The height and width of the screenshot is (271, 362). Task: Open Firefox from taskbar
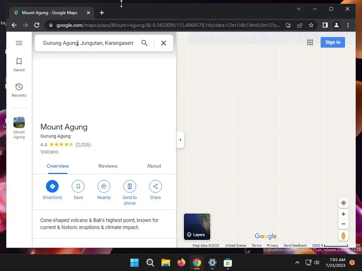click(x=181, y=263)
